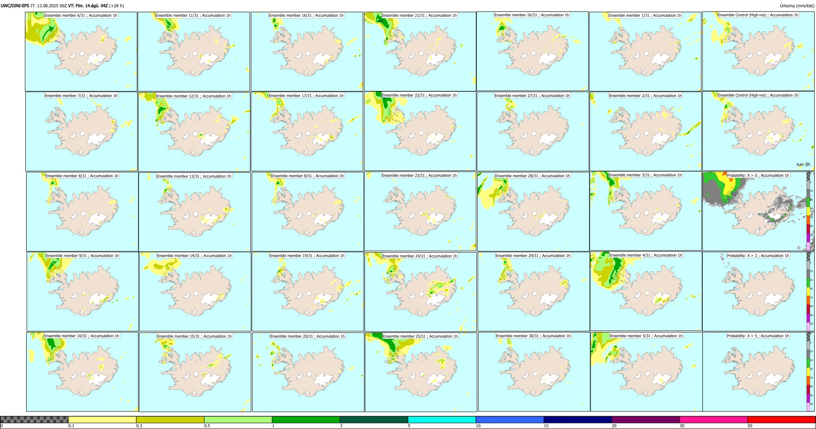Viewport: 816px width, 429px height.
Task: Select the olive 0.3–0.5 legend swatch
Action: click(x=170, y=420)
